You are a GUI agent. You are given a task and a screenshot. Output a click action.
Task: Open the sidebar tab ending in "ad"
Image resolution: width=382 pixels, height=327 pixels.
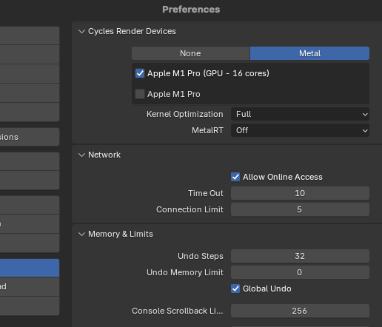pyautogui.click(x=30, y=286)
